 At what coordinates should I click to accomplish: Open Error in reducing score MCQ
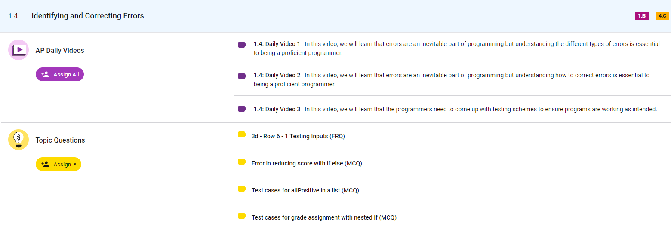tap(307, 163)
